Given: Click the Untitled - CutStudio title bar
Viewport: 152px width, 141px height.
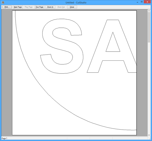Looking at the screenshot, I should (x=76, y=2).
